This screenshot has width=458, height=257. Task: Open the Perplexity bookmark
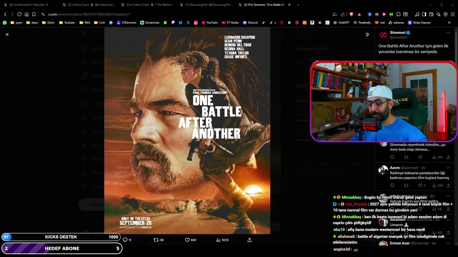click(362, 22)
